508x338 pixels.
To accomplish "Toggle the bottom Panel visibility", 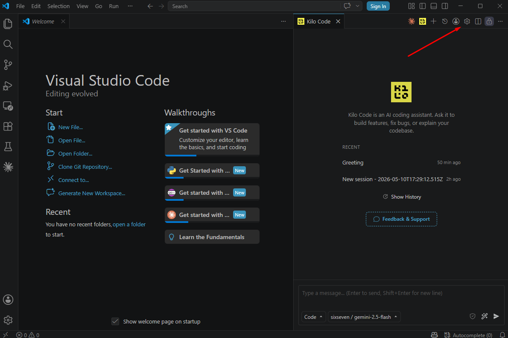I will click(433, 6).
